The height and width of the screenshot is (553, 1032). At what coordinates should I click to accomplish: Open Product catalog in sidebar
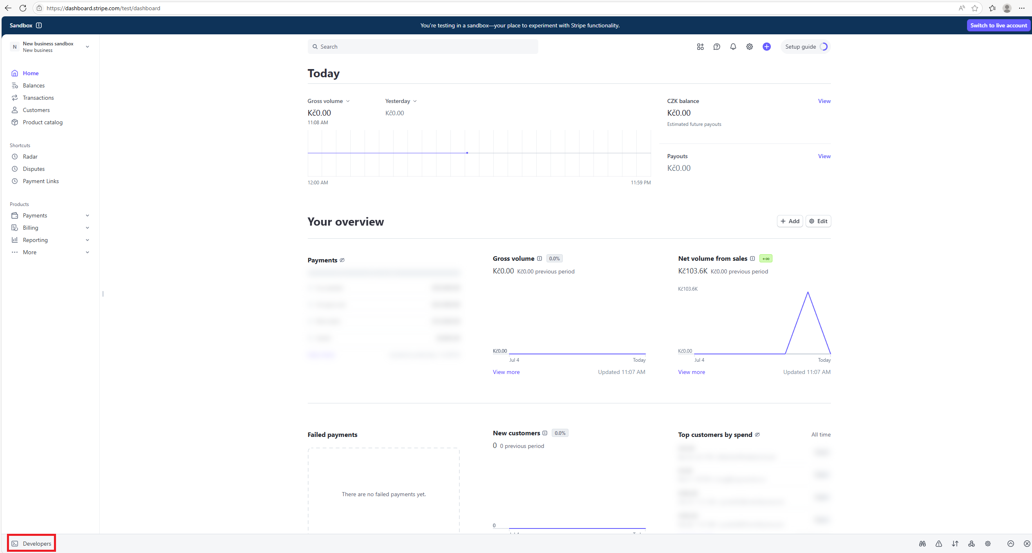tap(43, 122)
